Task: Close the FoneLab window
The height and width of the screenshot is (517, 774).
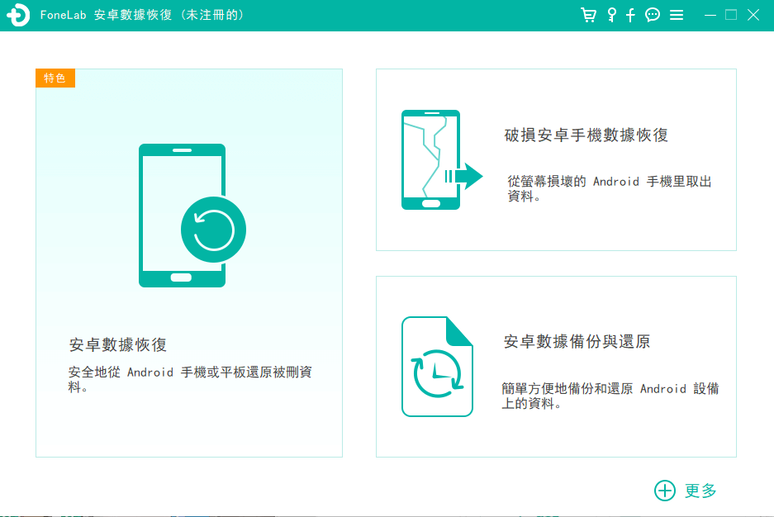Action: click(x=753, y=15)
